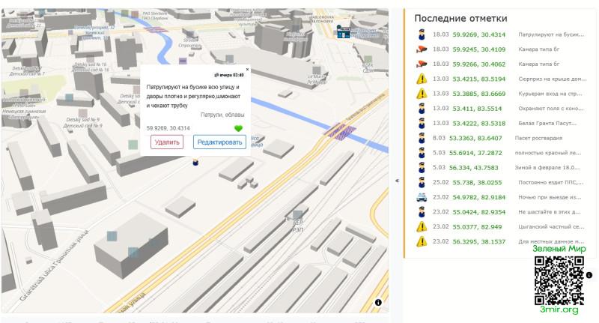Click officer icon for 56.334, 43.7583 entry
The width and height of the screenshot is (599, 323).
422,167
